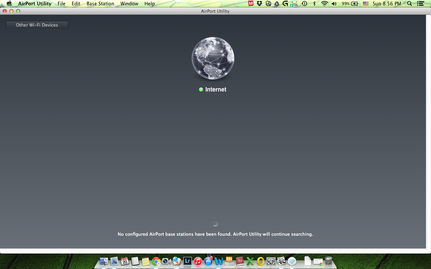Minimize the AirPort Utility window

pos(11,11)
